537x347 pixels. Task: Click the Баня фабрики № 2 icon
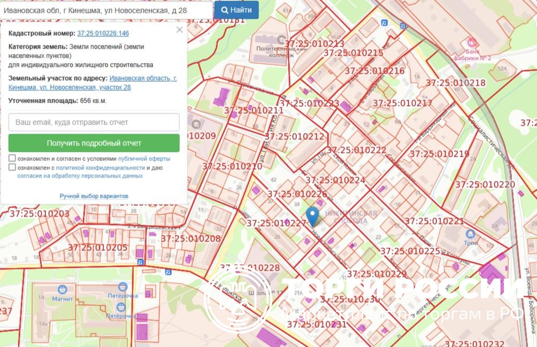[472, 42]
